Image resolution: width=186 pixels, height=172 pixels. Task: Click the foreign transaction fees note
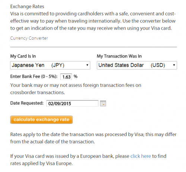[76, 89]
